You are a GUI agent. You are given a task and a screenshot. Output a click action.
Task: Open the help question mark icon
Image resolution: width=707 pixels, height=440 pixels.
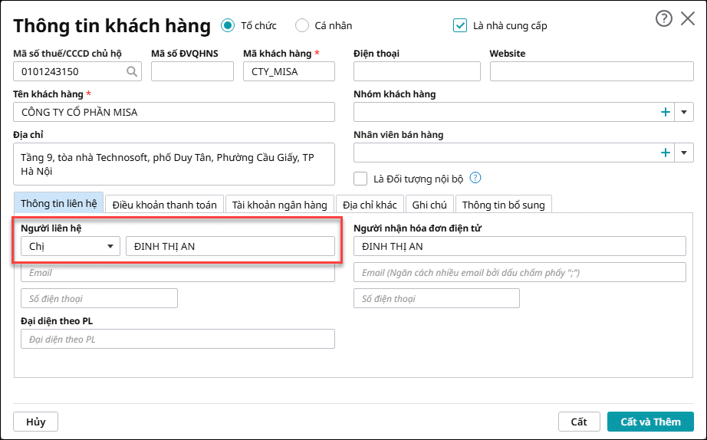pos(664,19)
